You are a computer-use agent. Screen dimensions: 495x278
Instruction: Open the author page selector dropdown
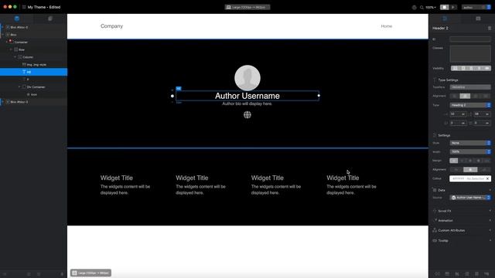[x=476, y=7]
